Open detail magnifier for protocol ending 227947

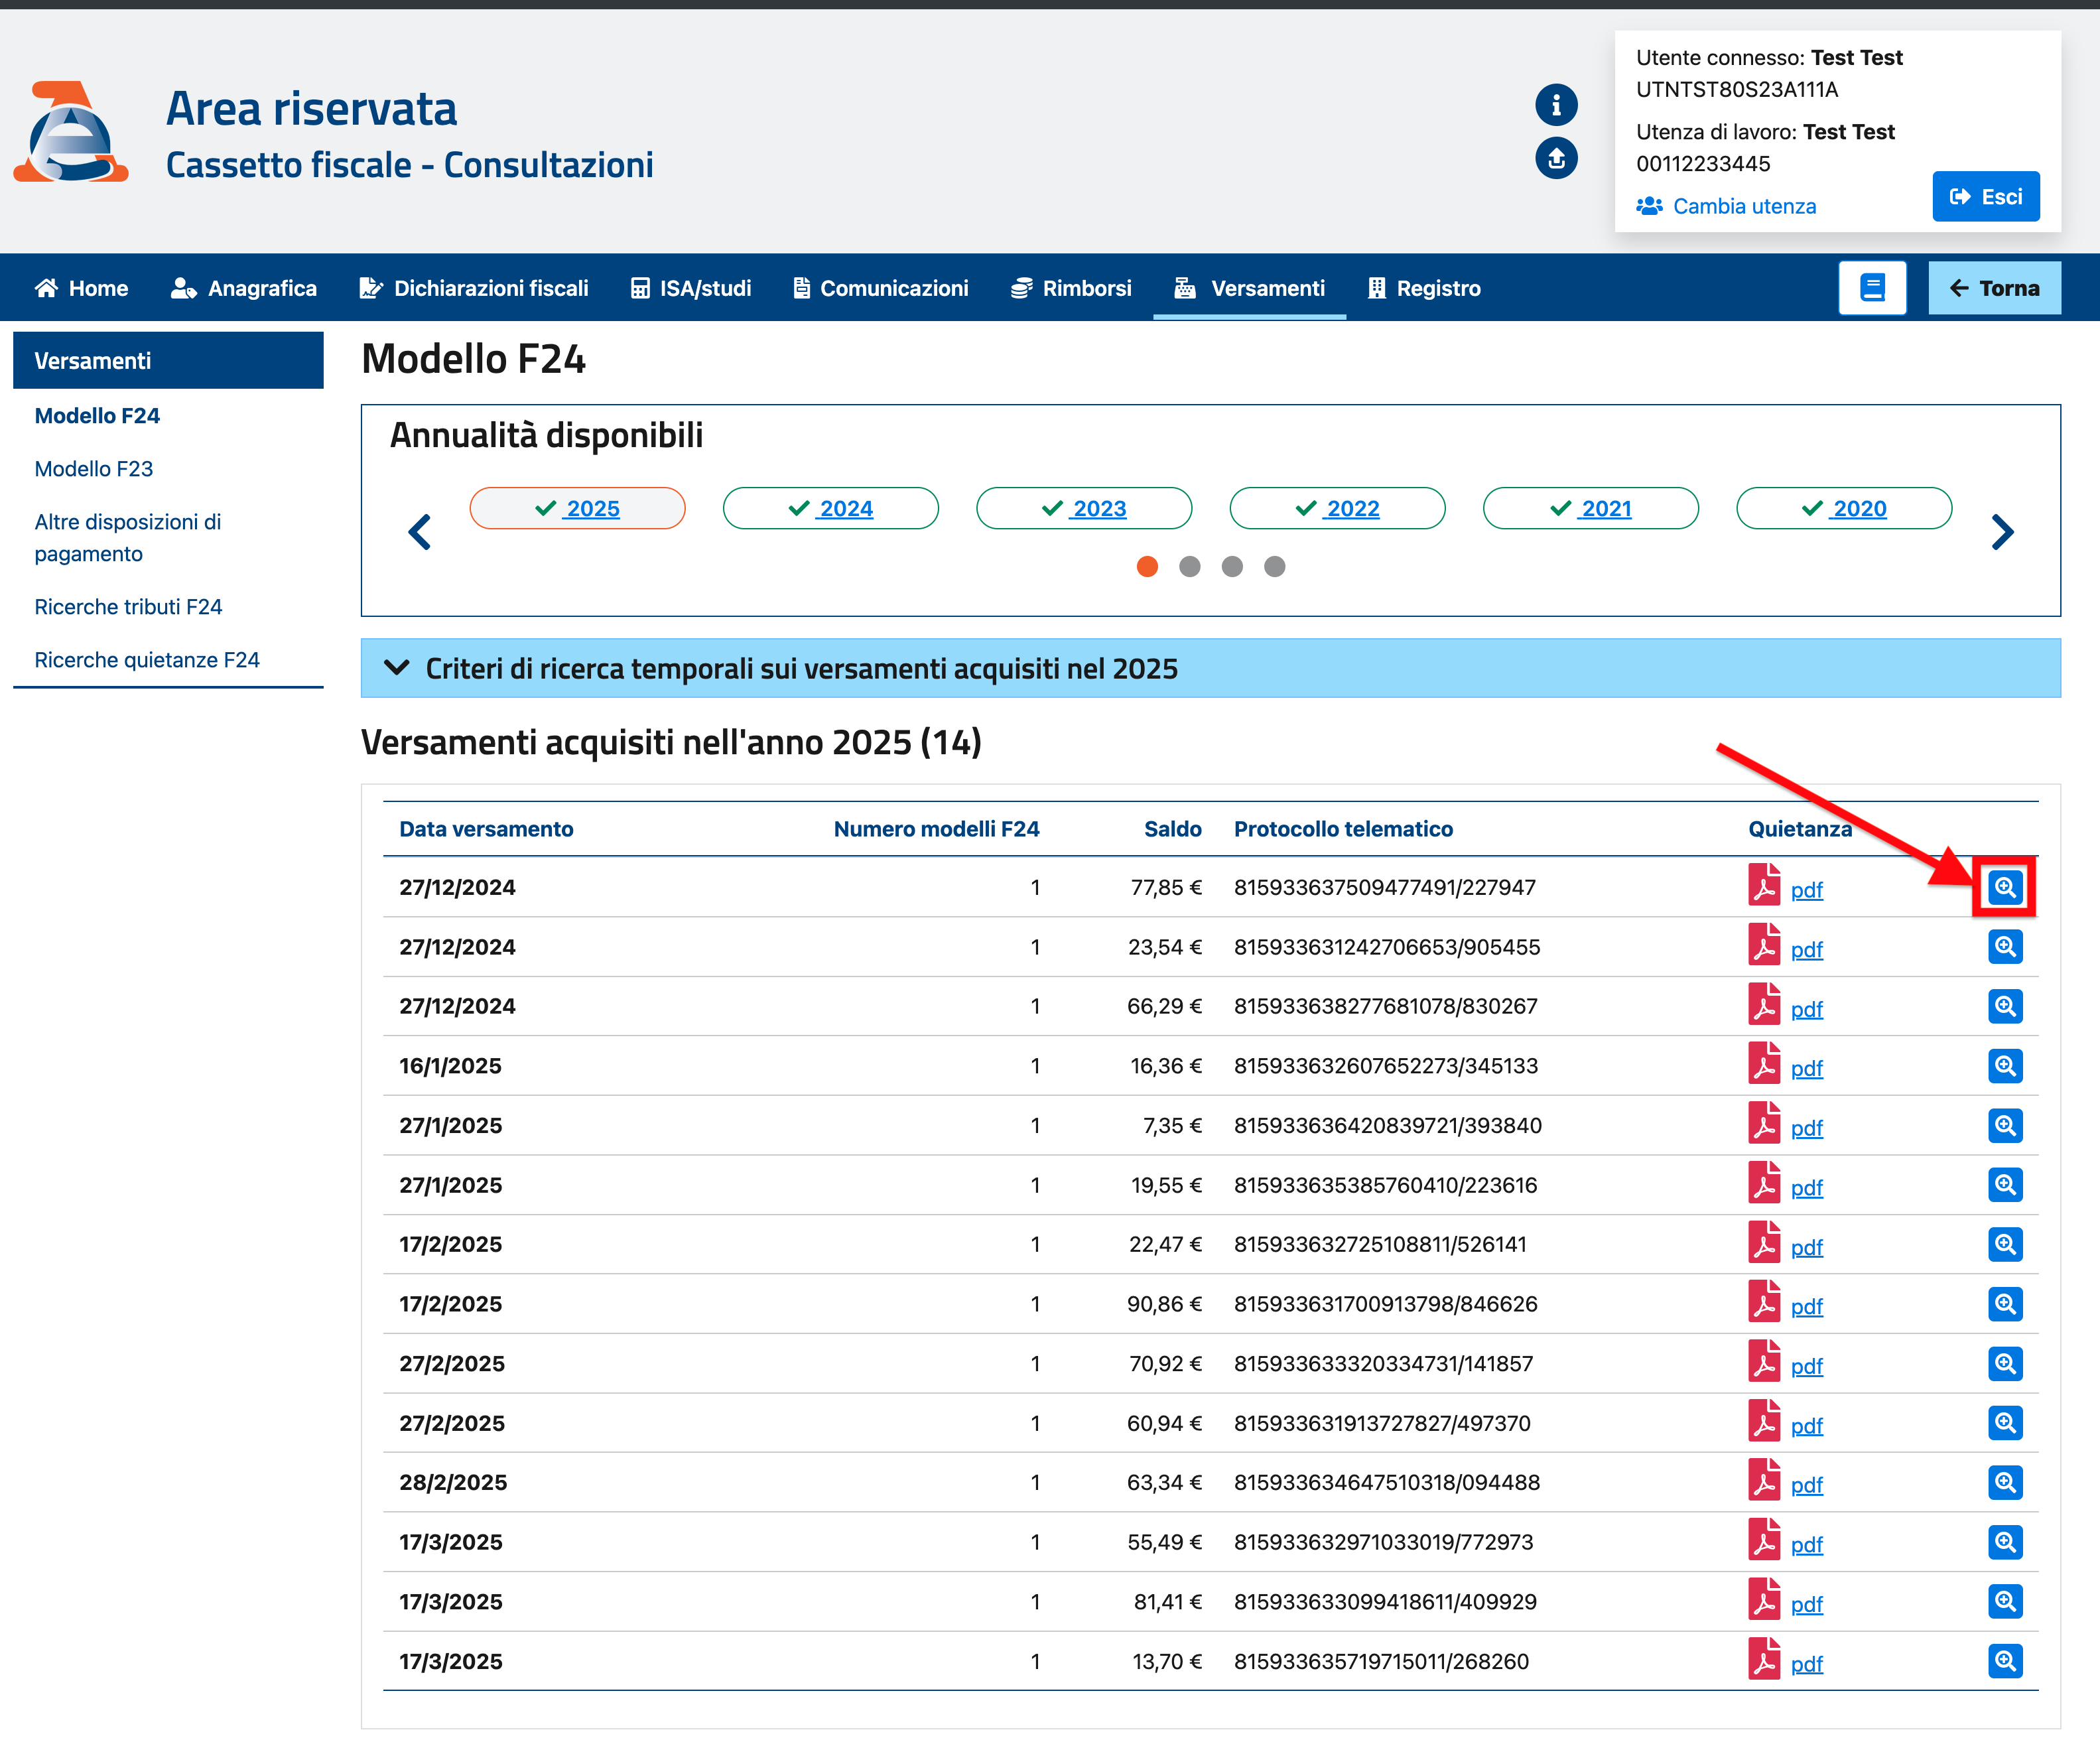pyautogui.click(x=2005, y=887)
